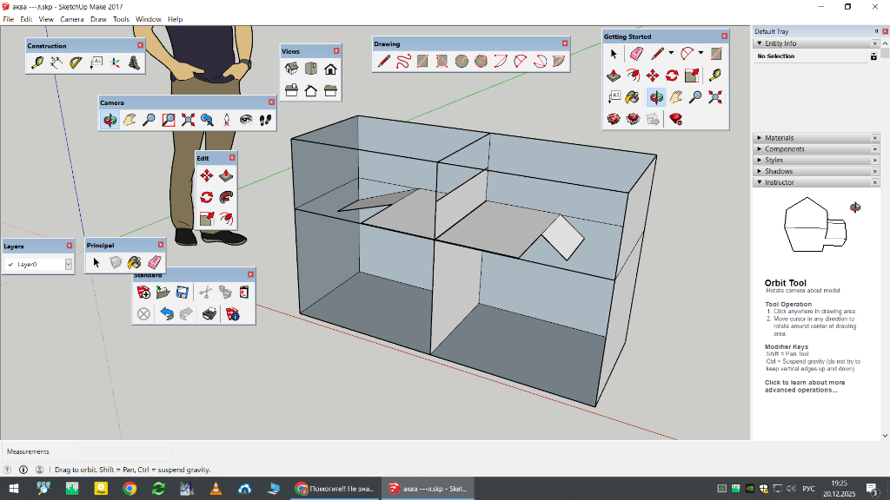Toggle the Entity Info details button
The height and width of the screenshot is (500, 890).
point(873,56)
